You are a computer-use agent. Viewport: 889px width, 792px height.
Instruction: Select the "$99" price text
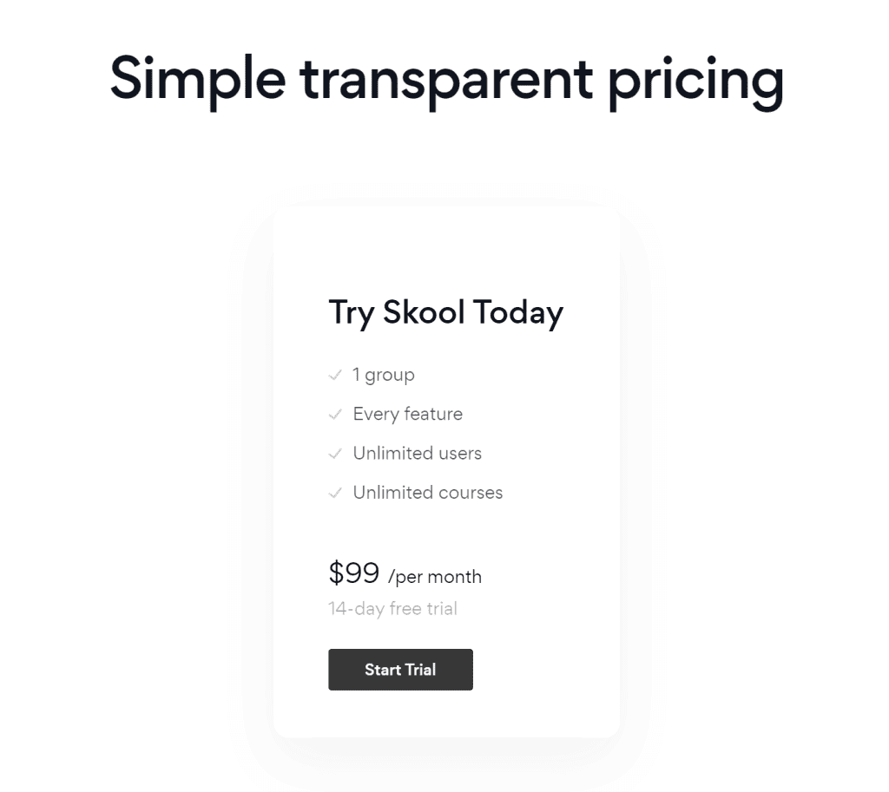353,573
